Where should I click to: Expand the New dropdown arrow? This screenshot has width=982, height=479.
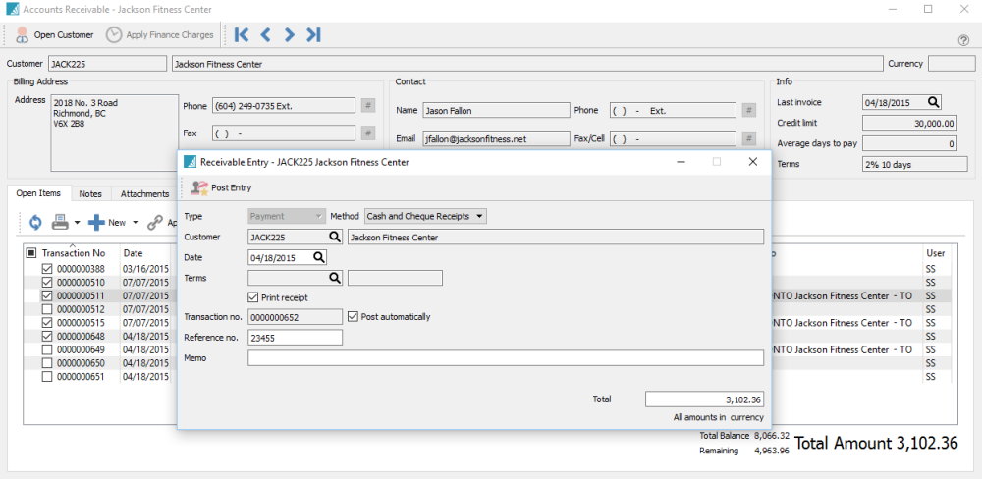[135, 223]
